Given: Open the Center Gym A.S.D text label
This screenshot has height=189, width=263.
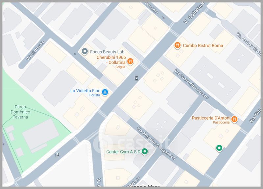Looking at the screenshot, I should [x=123, y=152].
